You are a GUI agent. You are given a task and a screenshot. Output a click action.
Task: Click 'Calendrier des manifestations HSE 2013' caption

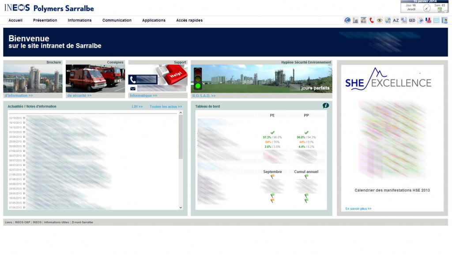392,190
